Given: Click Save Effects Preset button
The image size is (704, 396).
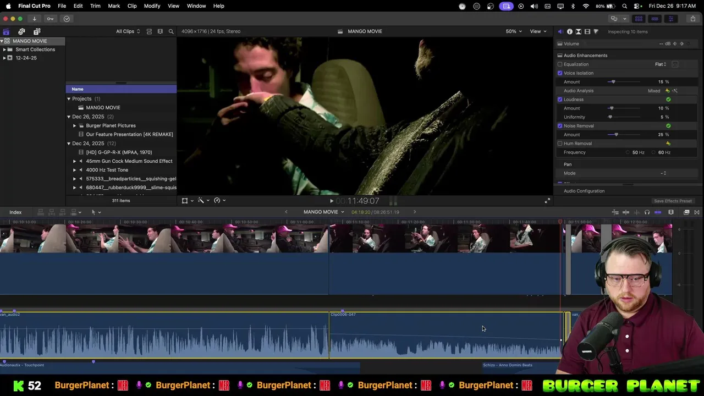Looking at the screenshot, I should [x=673, y=201].
